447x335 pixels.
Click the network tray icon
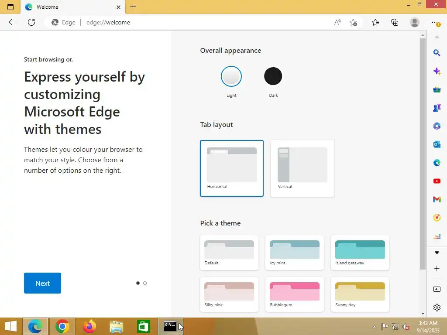coord(395,327)
